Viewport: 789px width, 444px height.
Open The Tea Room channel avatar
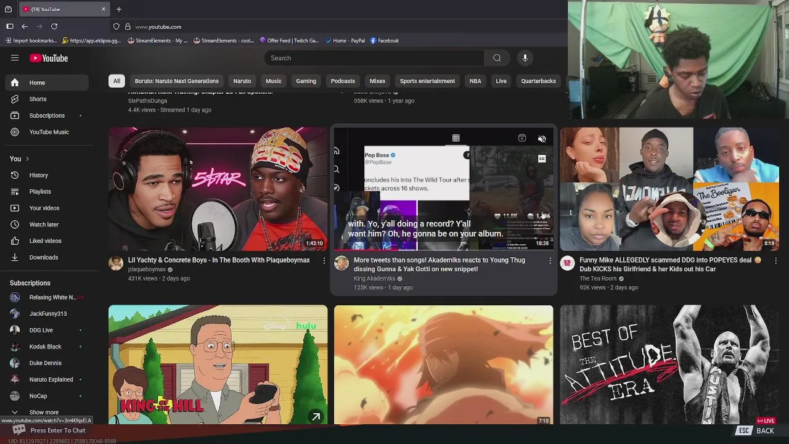(567, 264)
